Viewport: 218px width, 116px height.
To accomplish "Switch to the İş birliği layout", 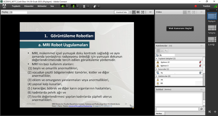I will pos(212,40).
